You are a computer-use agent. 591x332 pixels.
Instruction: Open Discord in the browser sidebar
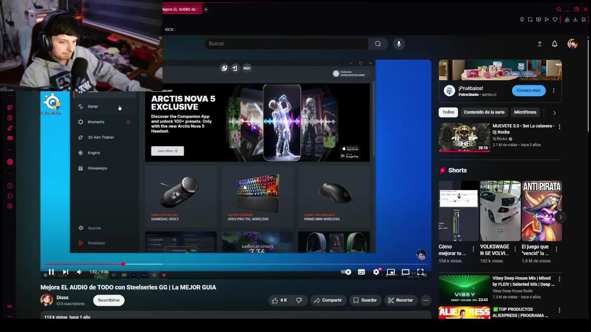point(10,138)
